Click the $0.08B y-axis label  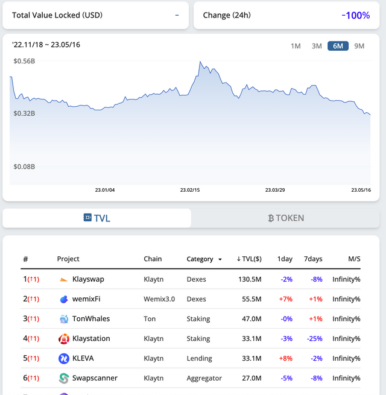pyautogui.click(x=24, y=167)
